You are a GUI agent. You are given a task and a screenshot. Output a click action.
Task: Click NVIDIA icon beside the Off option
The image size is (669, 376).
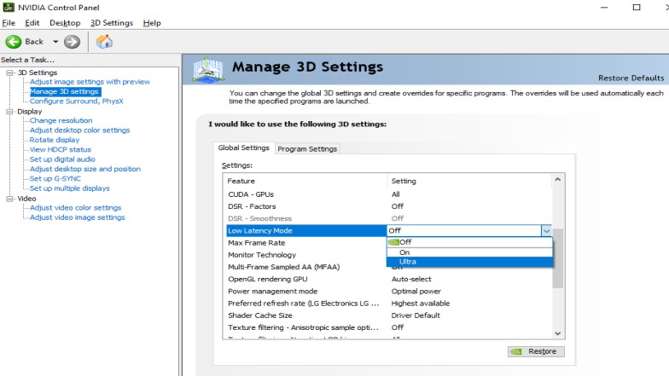(393, 242)
